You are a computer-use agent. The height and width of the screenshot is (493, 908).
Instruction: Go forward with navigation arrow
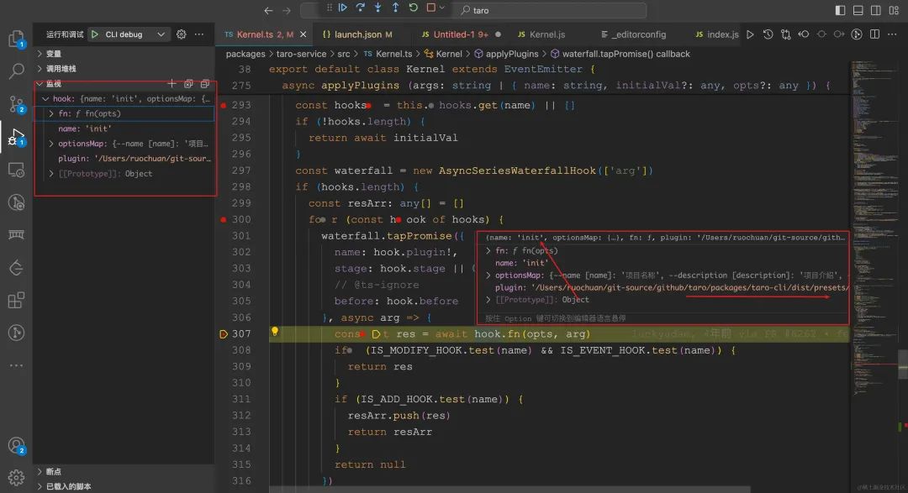(287, 10)
